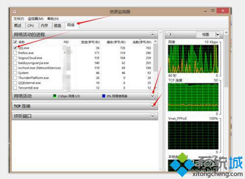The width and height of the screenshot is (245, 179).
Task: Select svchost.exe (NetworkService) process name
Action: pos(40,68)
